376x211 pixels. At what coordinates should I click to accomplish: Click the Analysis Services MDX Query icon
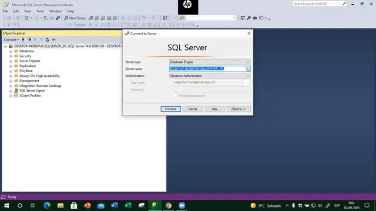click(97, 18)
